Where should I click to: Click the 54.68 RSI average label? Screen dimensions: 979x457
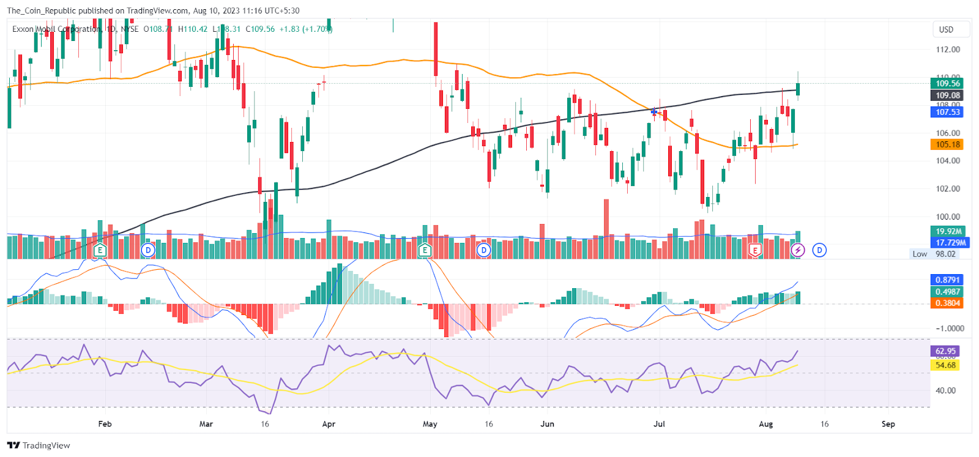pos(945,365)
